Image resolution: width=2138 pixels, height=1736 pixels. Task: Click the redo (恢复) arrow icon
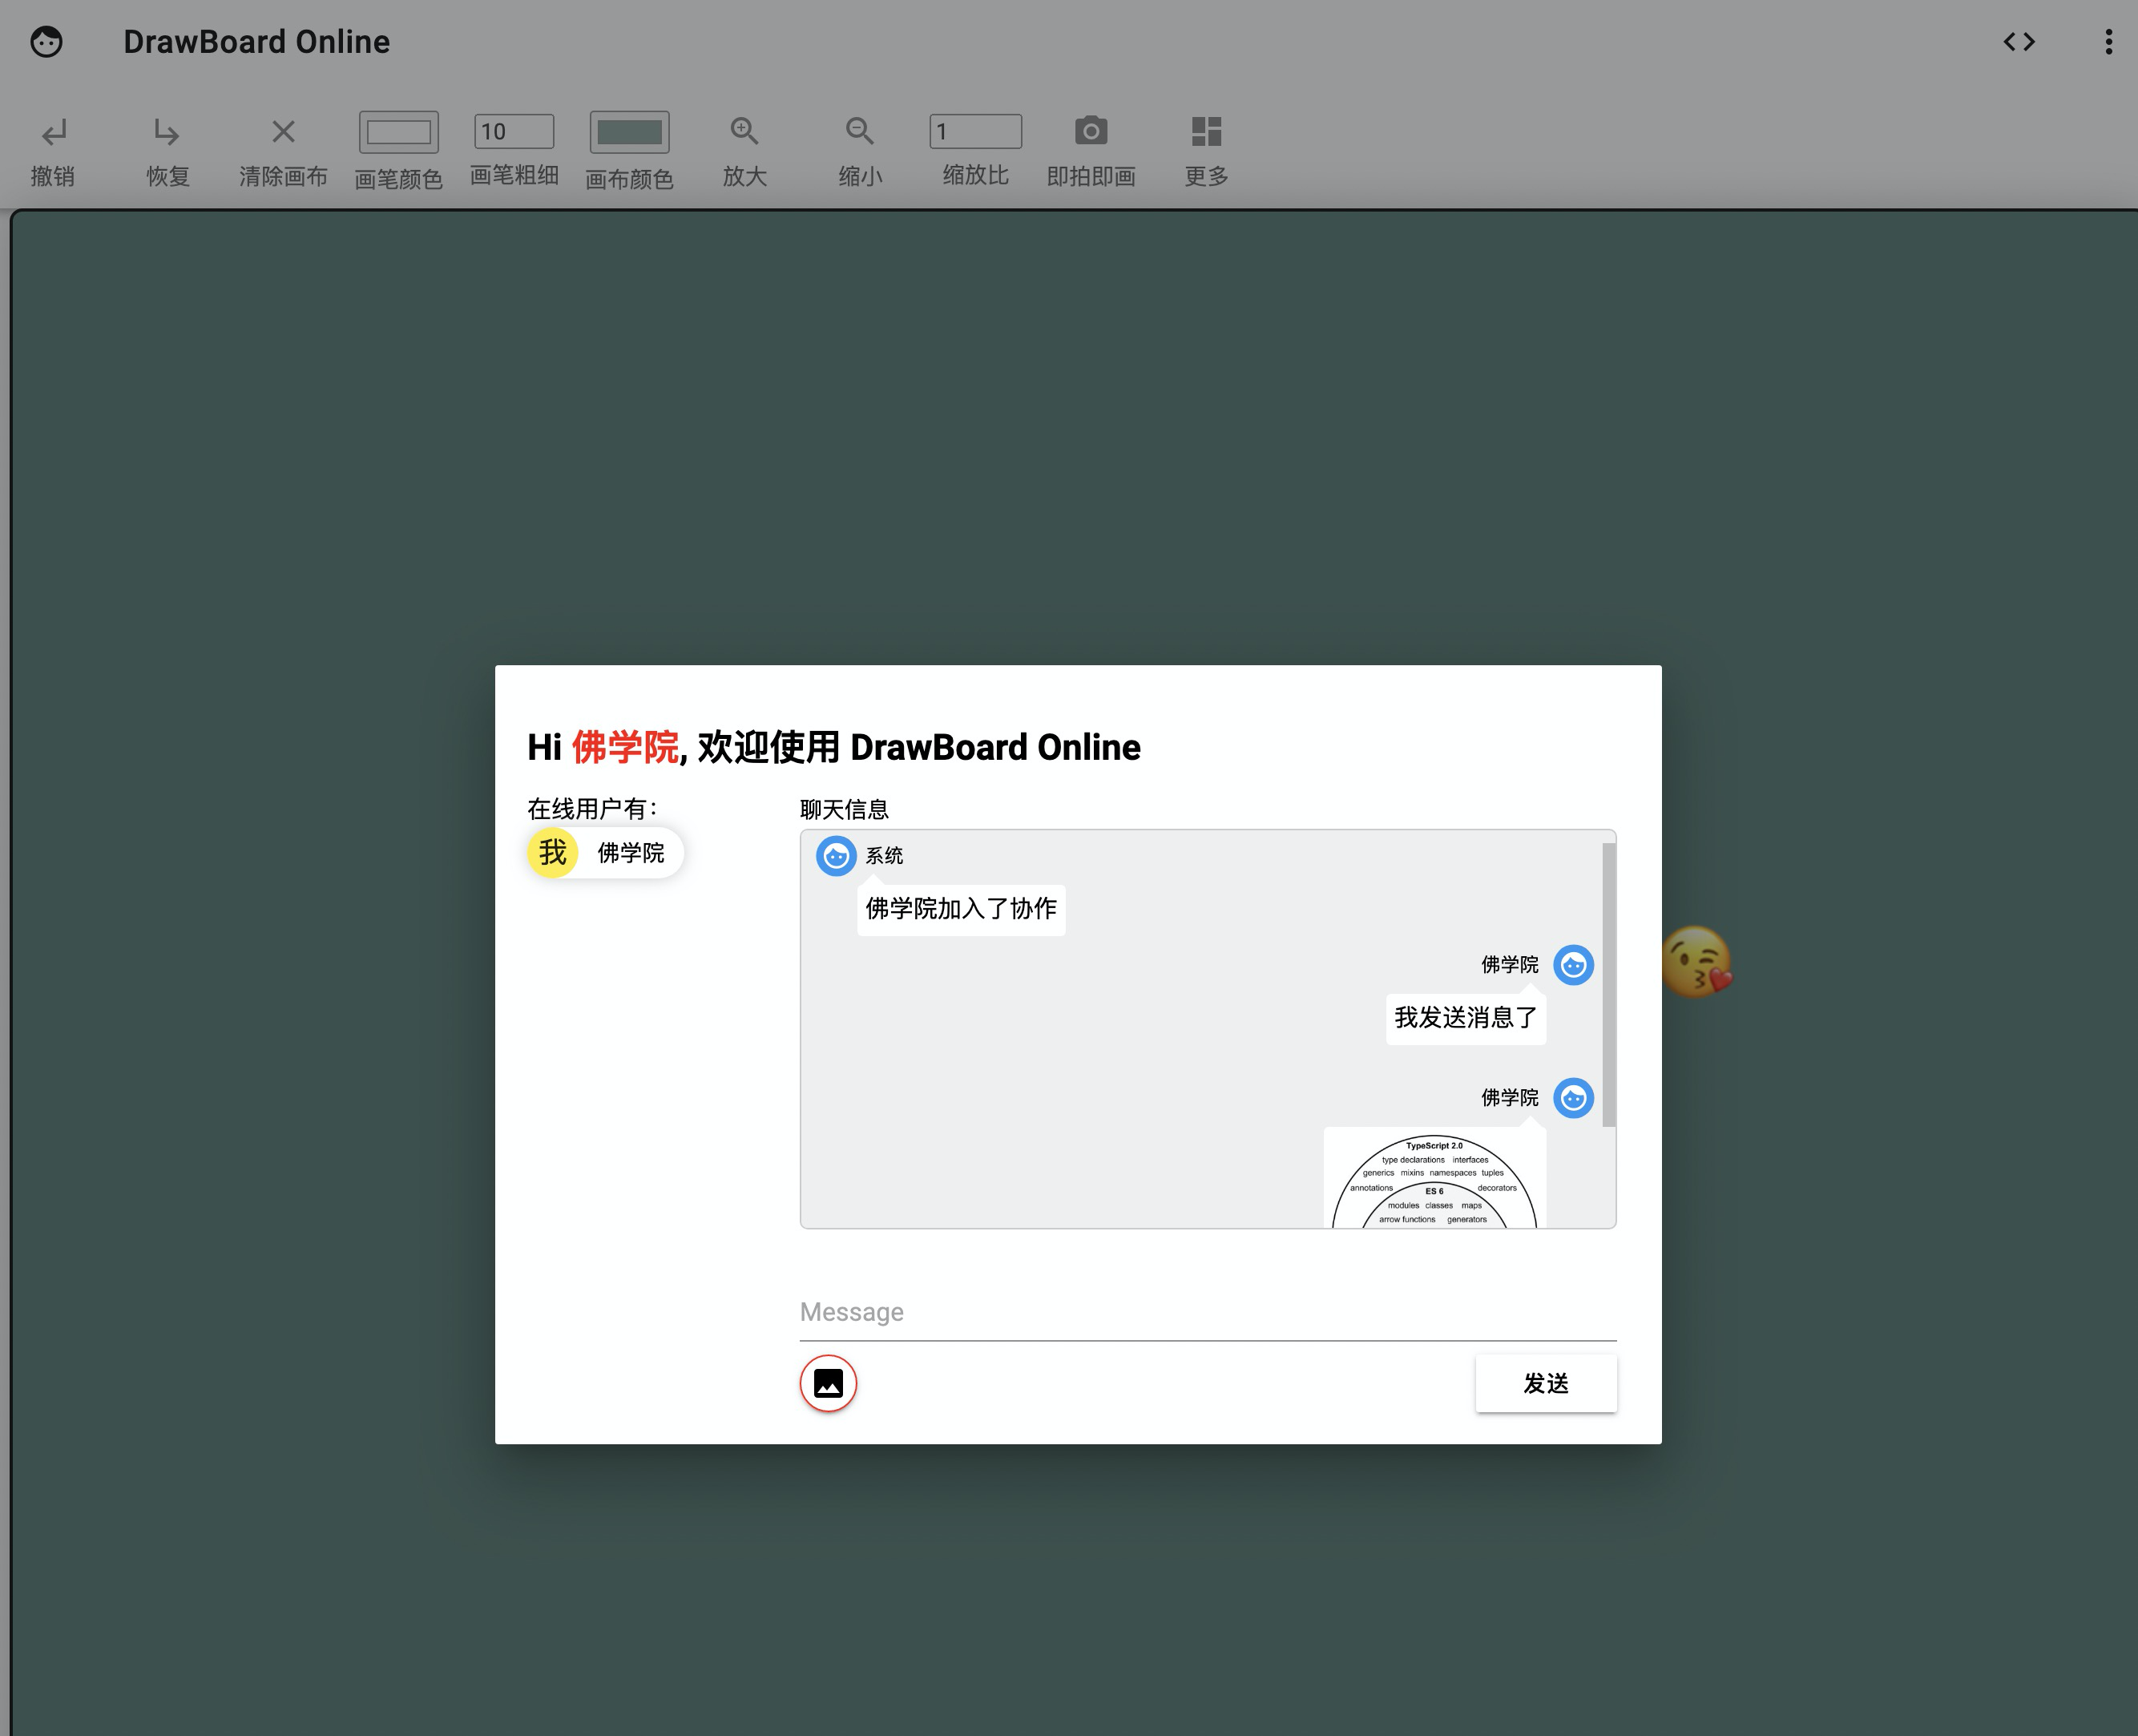pos(167,132)
